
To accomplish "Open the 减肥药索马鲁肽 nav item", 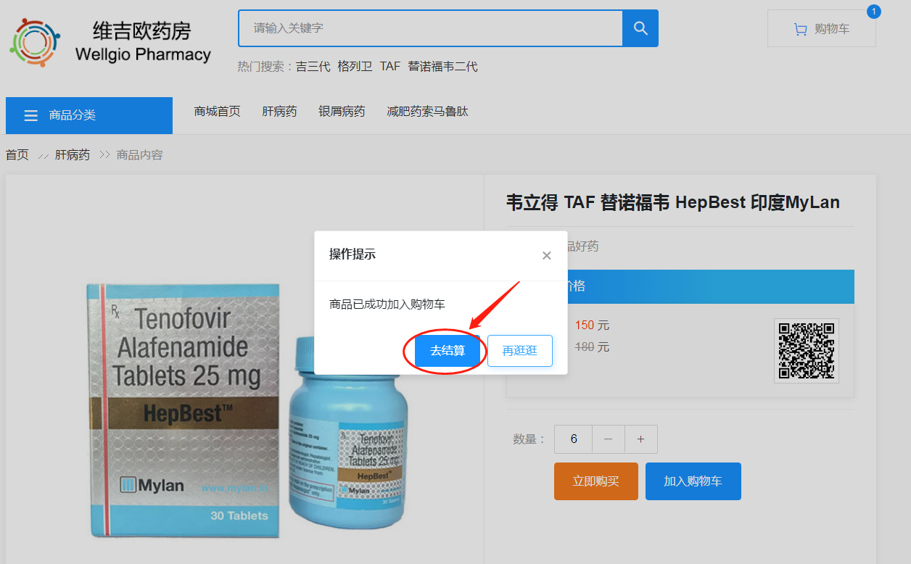I will [x=427, y=112].
